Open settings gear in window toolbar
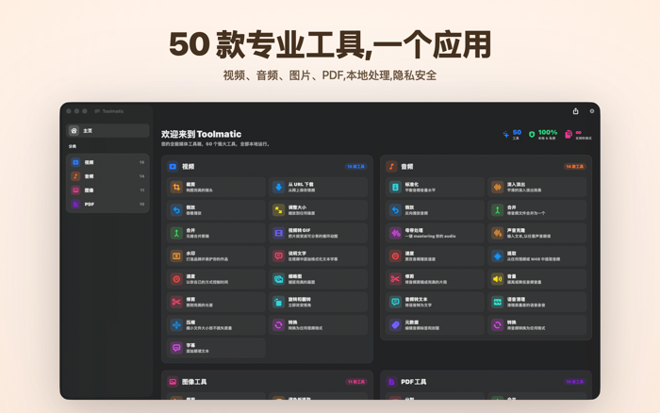Screen dimensions: 660x413 click(592, 111)
